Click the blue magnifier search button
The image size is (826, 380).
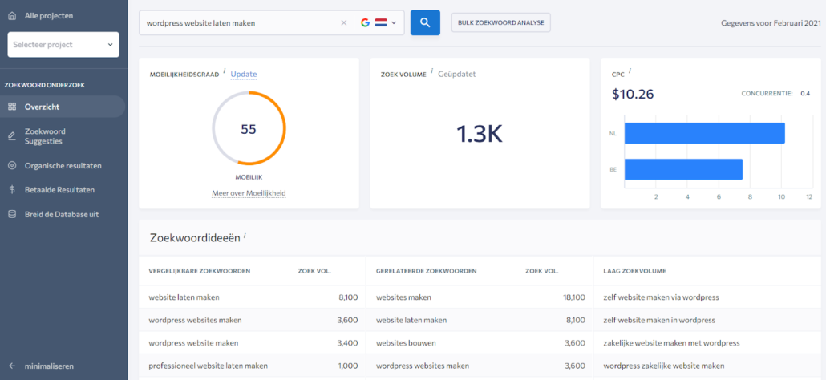click(x=425, y=22)
